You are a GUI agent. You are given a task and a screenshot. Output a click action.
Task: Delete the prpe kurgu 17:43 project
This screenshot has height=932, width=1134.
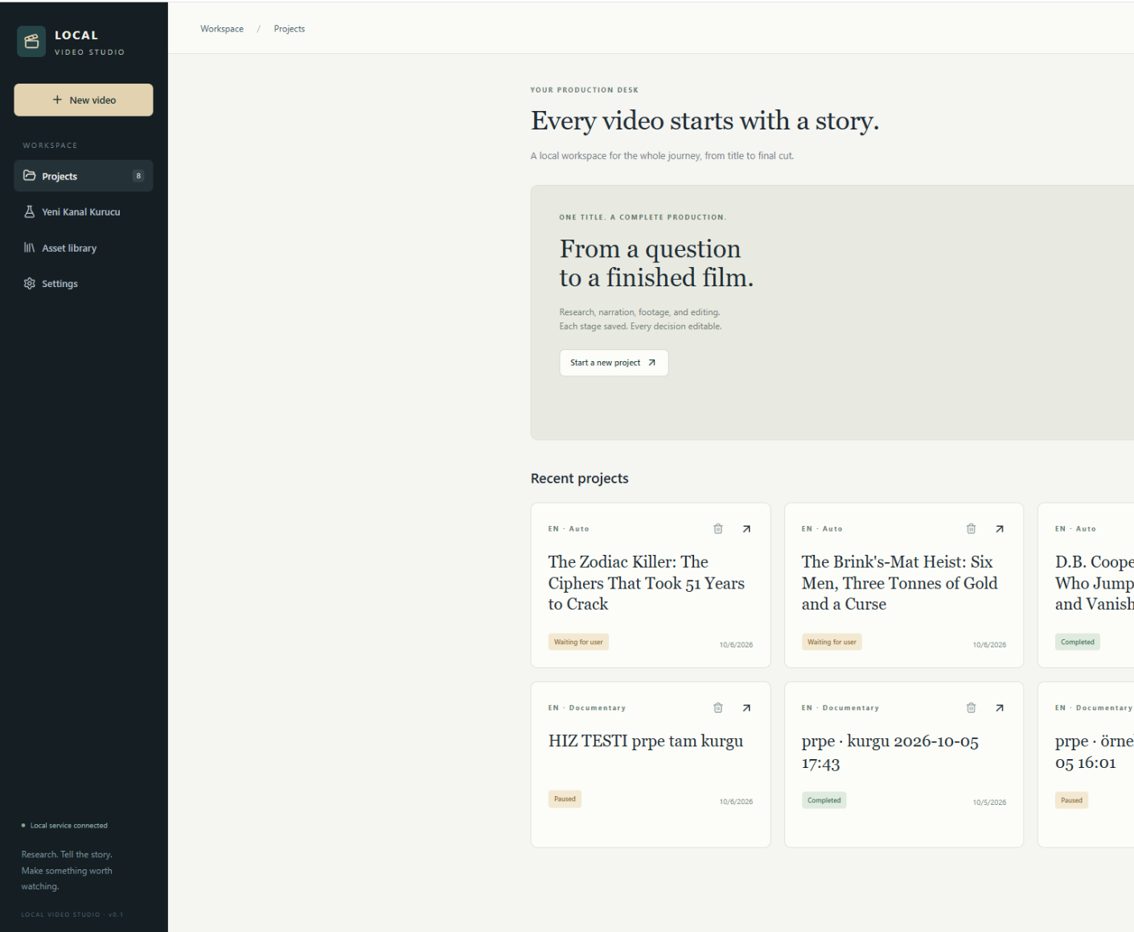click(971, 708)
